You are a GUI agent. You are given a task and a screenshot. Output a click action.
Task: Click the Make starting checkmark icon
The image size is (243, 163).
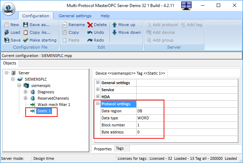(x=26, y=40)
